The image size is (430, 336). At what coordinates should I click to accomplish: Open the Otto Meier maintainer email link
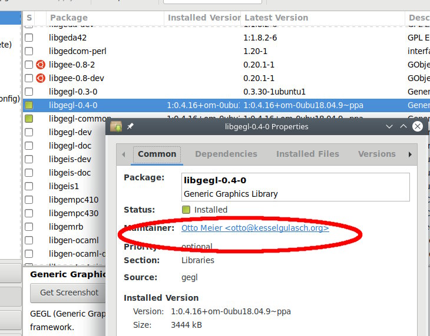tap(255, 228)
